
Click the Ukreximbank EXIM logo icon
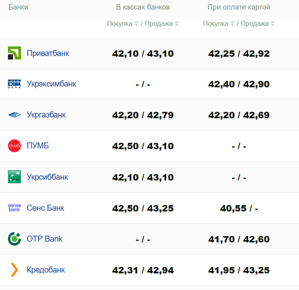tap(14, 84)
